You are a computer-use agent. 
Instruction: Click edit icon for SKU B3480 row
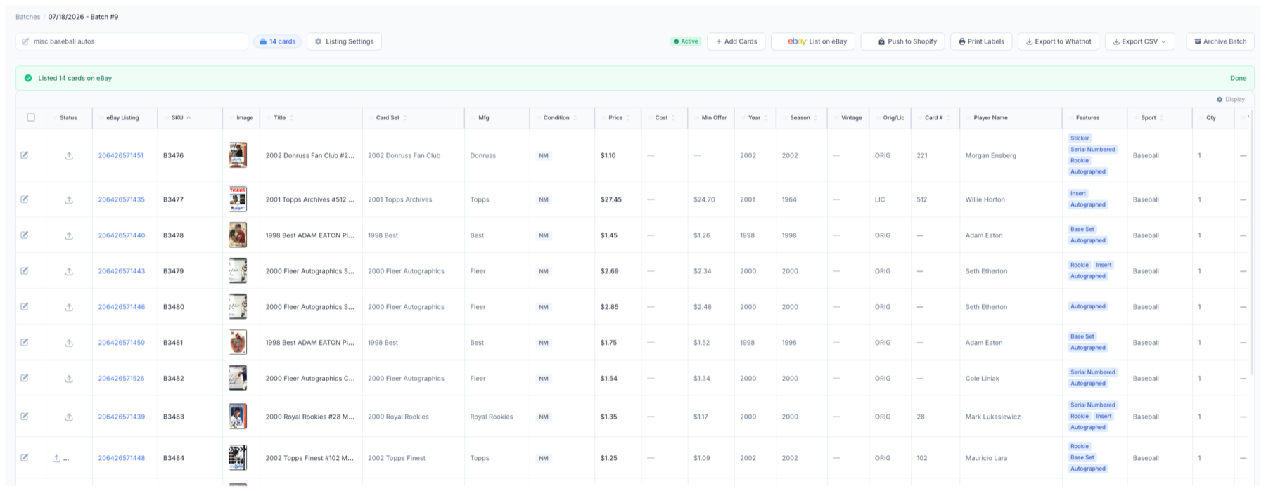pyautogui.click(x=25, y=307)
